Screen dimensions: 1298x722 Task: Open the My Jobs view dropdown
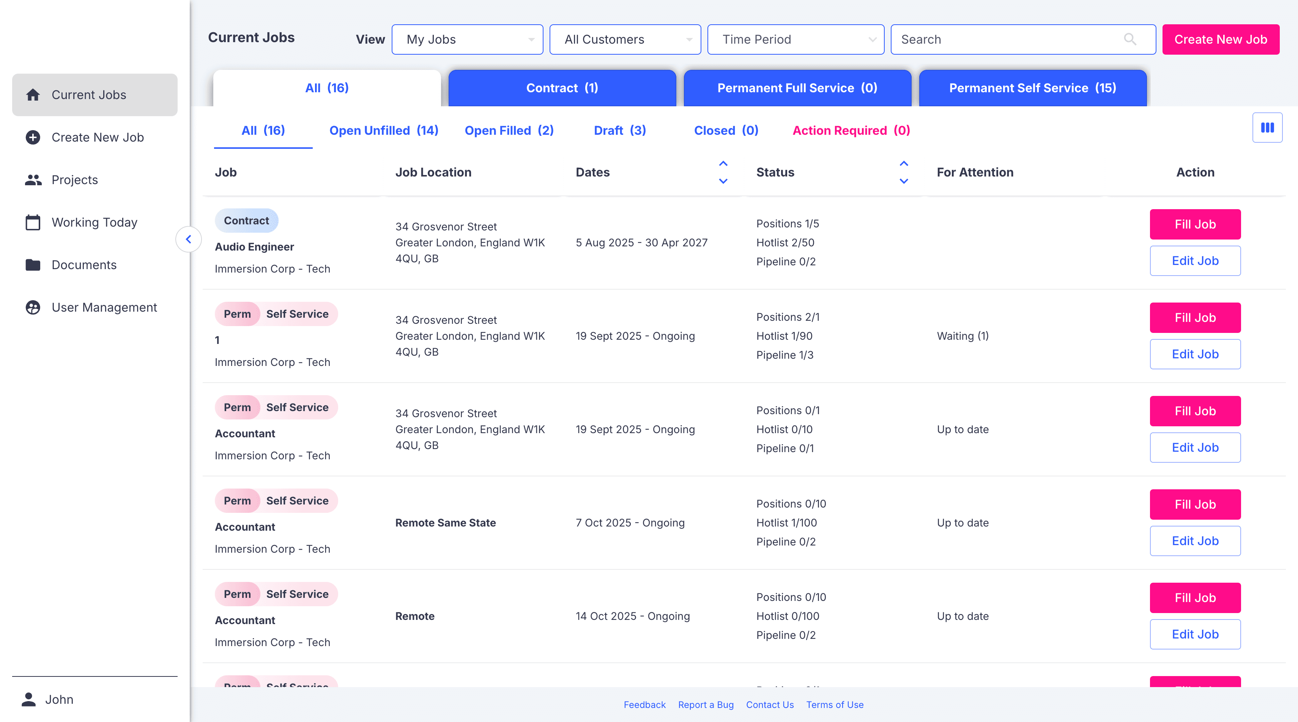point(467,39)
